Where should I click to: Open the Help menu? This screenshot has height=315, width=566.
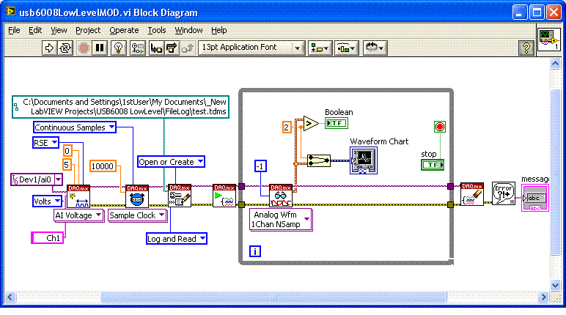pyautogui.click(x=218, y=30)
